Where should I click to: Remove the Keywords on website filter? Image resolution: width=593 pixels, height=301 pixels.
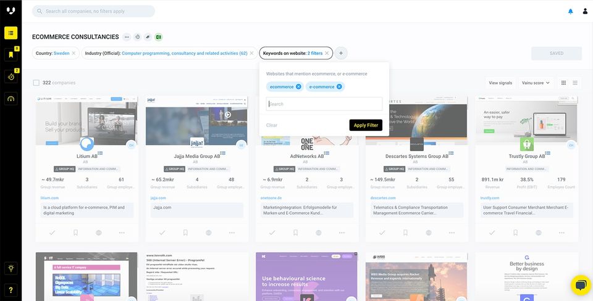point(327,53)
